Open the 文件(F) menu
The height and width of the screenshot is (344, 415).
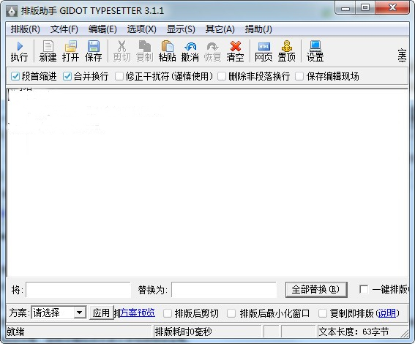click(x=64, y=29)
